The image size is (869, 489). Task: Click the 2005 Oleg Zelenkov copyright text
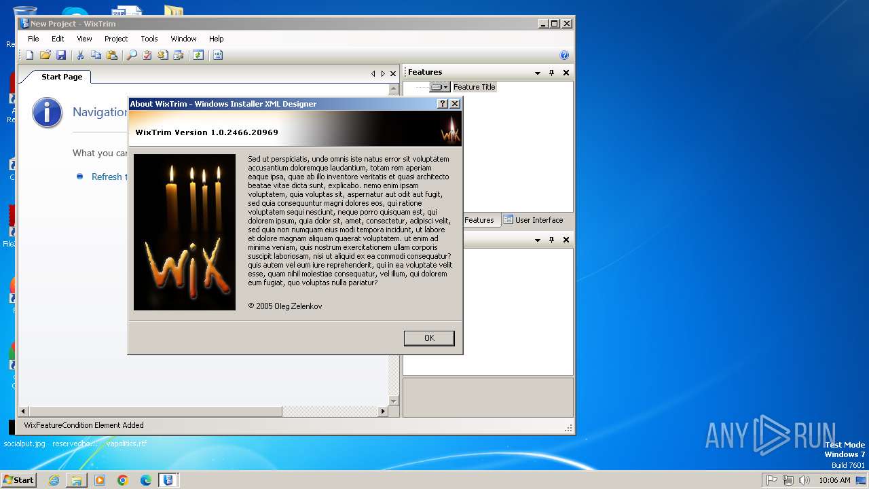tap(285, 306)
